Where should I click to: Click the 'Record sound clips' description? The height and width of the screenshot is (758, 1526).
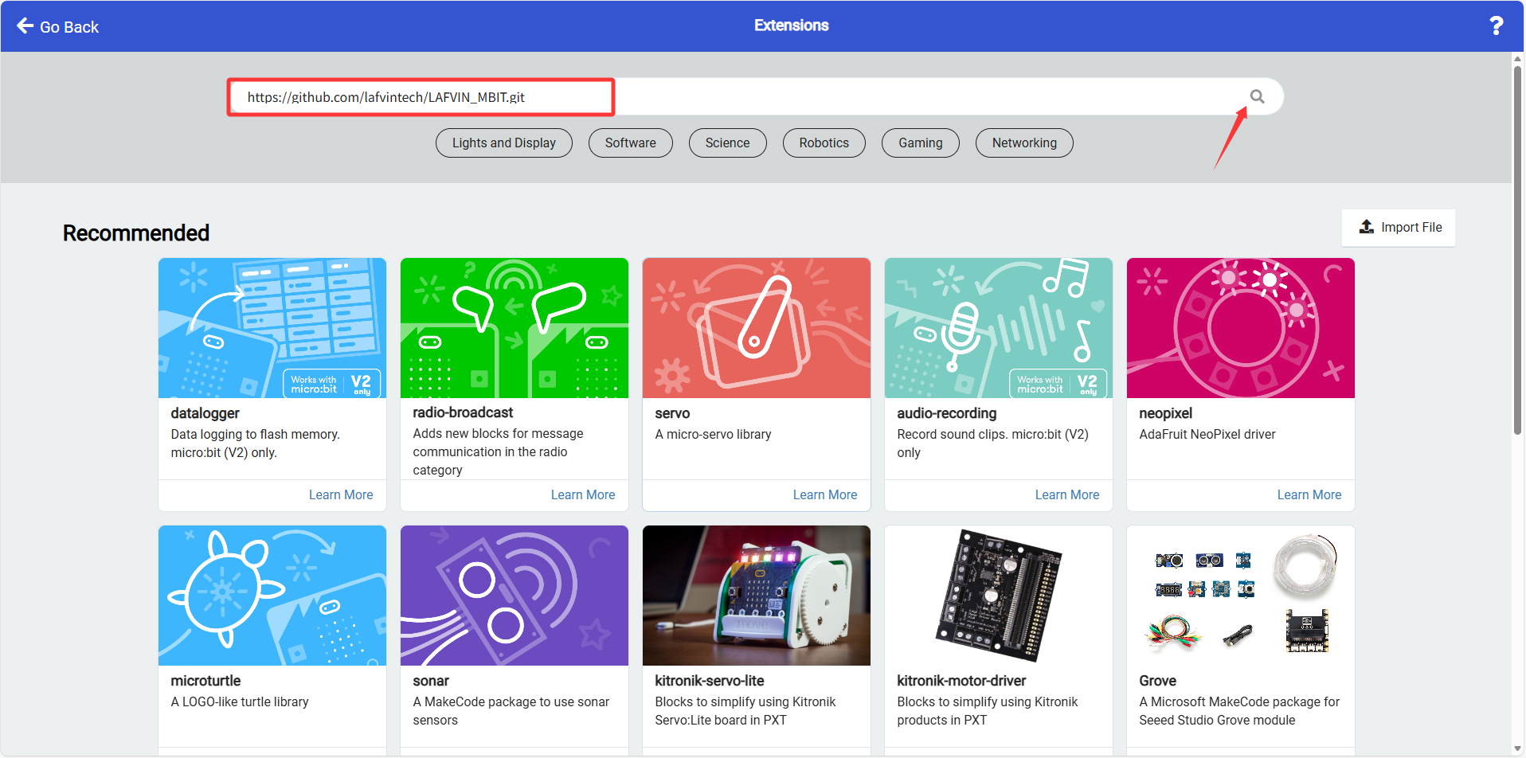(992, 443)
